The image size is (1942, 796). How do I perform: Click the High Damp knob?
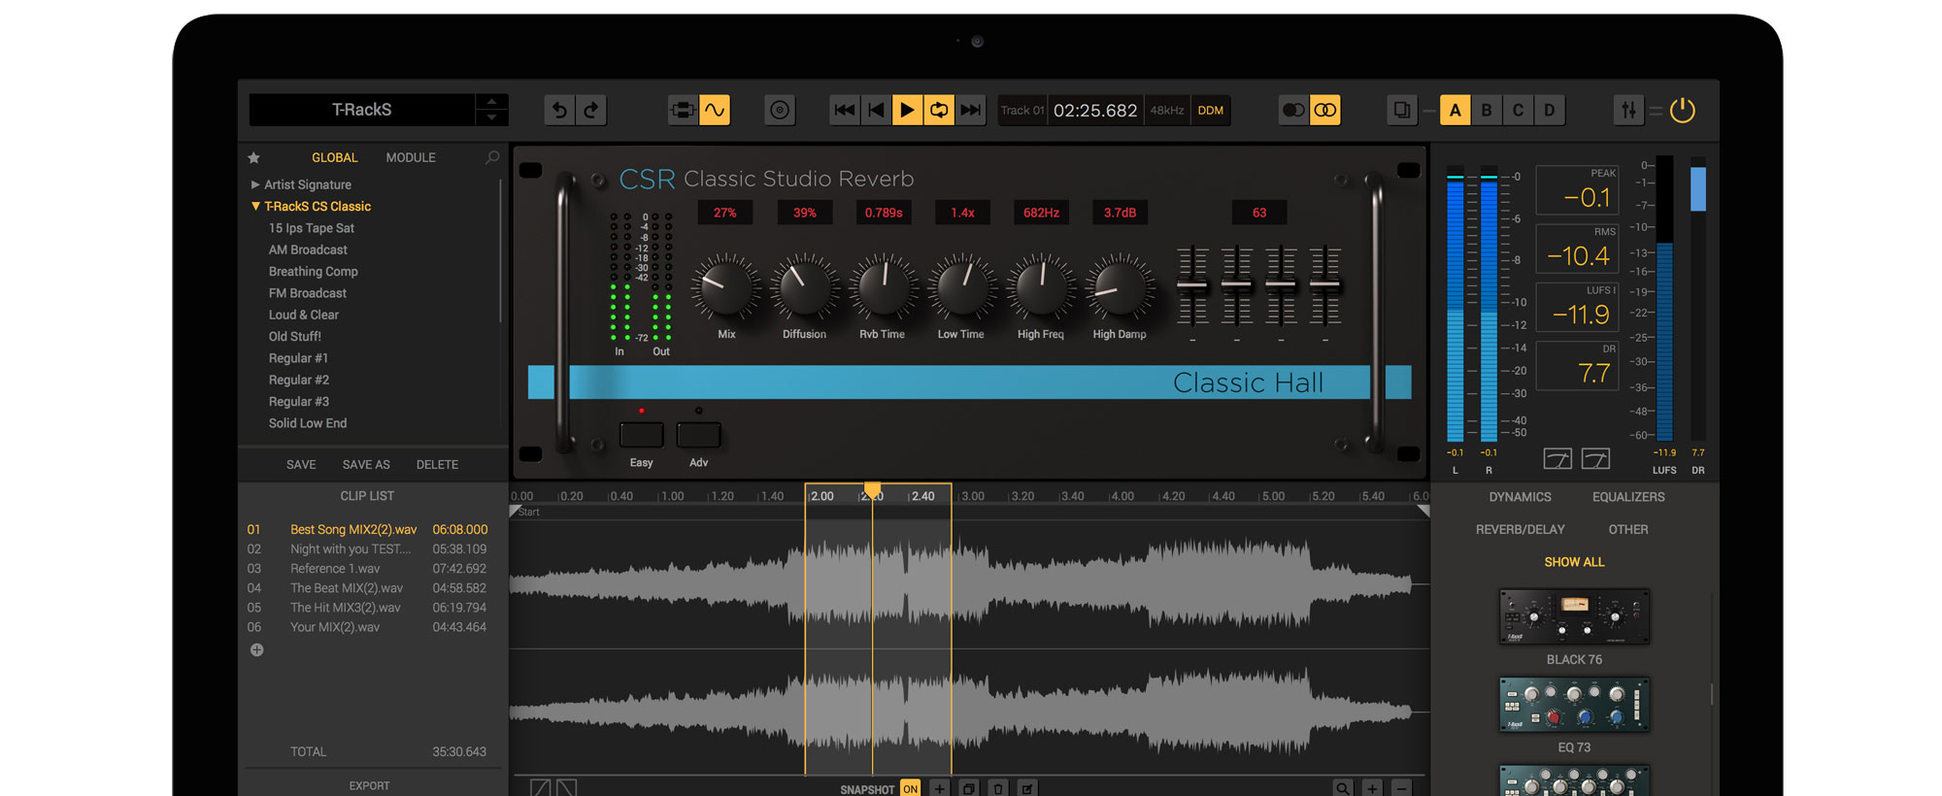[1120, 287]
